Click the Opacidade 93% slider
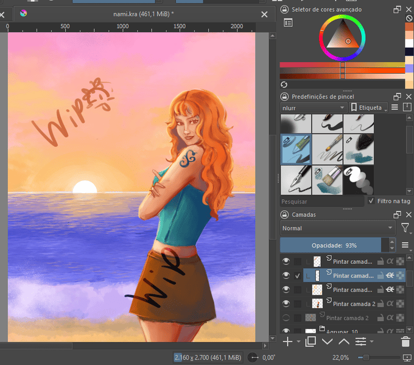Screen dimensions: 414x365 334,245
